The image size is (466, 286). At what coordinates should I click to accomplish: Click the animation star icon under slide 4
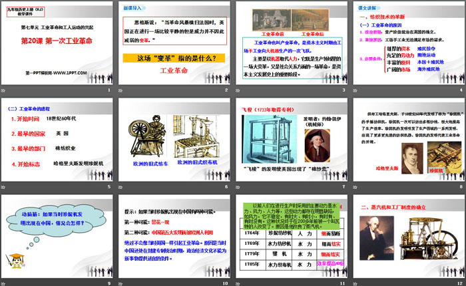click(x=355, y=90)
